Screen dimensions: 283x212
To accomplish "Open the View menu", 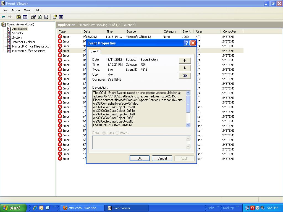I will click(x=27, y=10).
